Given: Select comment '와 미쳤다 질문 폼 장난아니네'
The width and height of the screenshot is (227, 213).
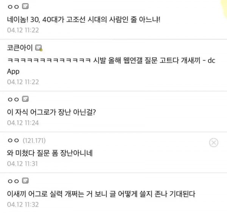Looking at the screenshot, I should tap(50, 153).
